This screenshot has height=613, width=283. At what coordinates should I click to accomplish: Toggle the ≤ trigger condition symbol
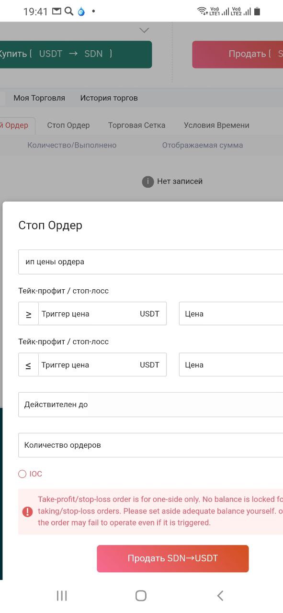(28, 364)
